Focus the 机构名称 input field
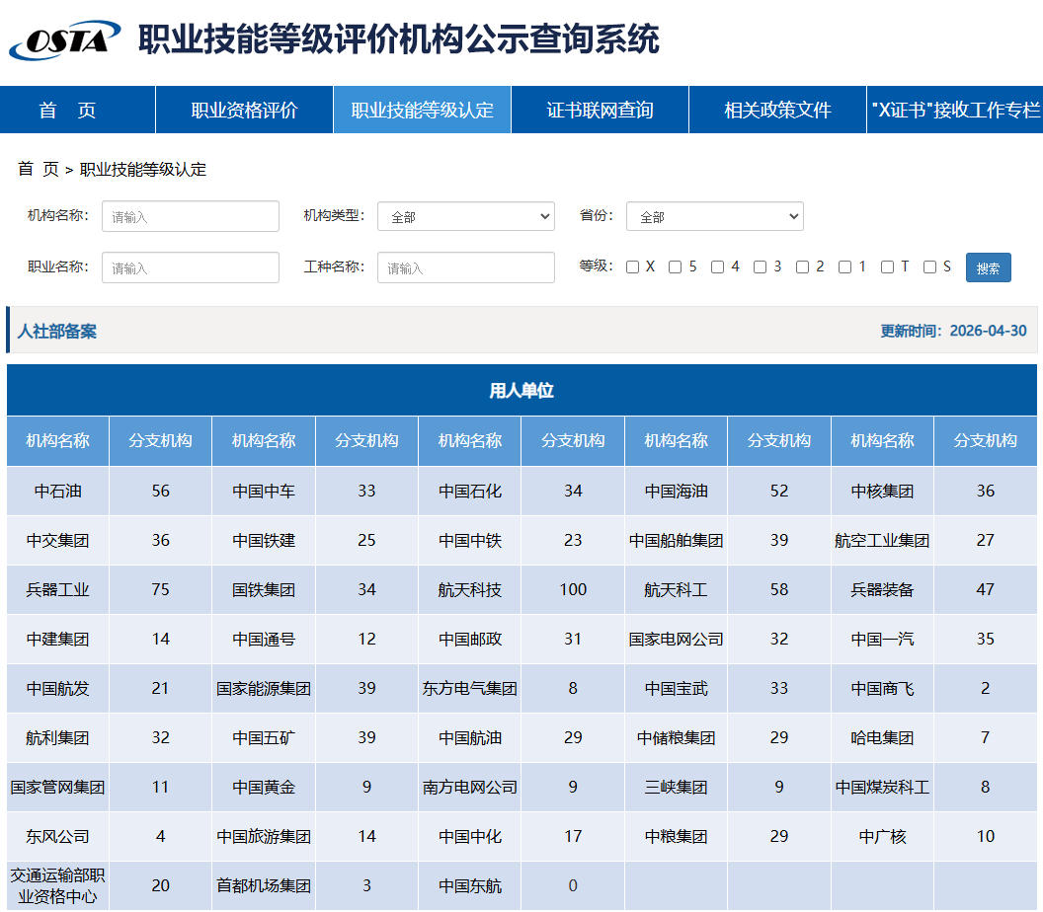1043x912 pixels. click(x=191, y=216)
